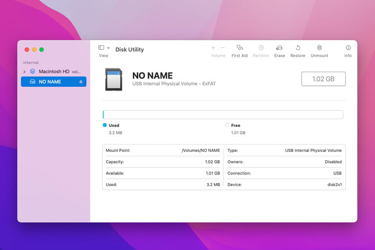Select Macintosh HD in the sidebar
The width and height of the screenshot is (375, 250).
pos(54,71)
